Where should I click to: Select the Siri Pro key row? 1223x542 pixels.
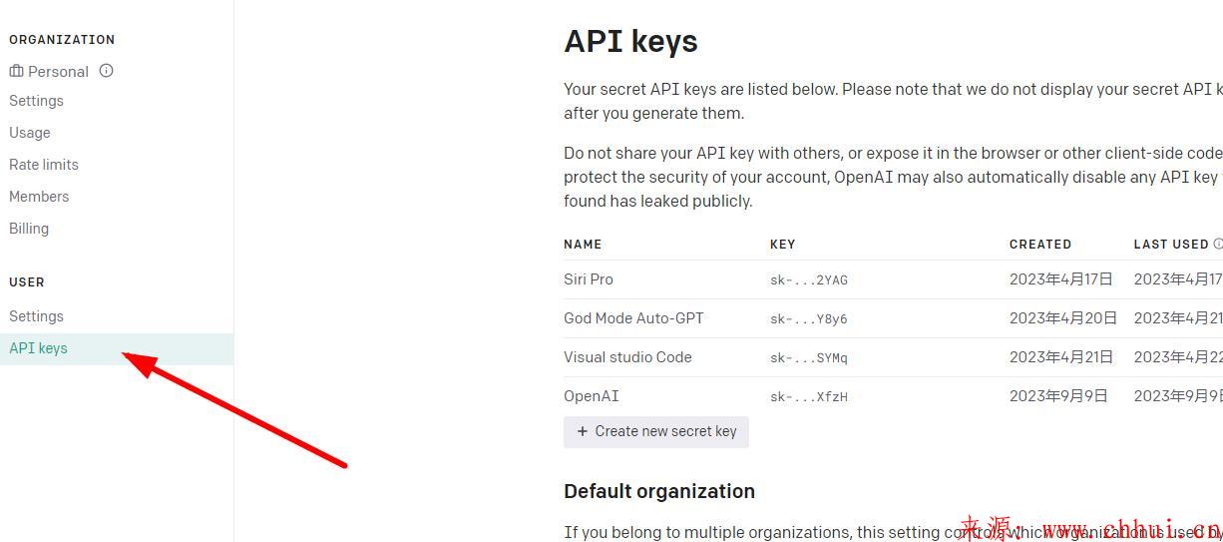click(x=893, y=279)
